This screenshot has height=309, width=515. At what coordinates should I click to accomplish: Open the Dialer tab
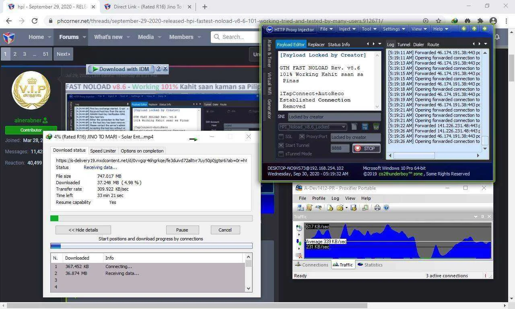pyautogui.click(x=418, y=45)
